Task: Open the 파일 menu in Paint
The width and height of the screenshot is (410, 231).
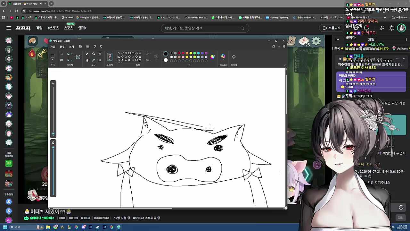Action: [x=53, y=47]
